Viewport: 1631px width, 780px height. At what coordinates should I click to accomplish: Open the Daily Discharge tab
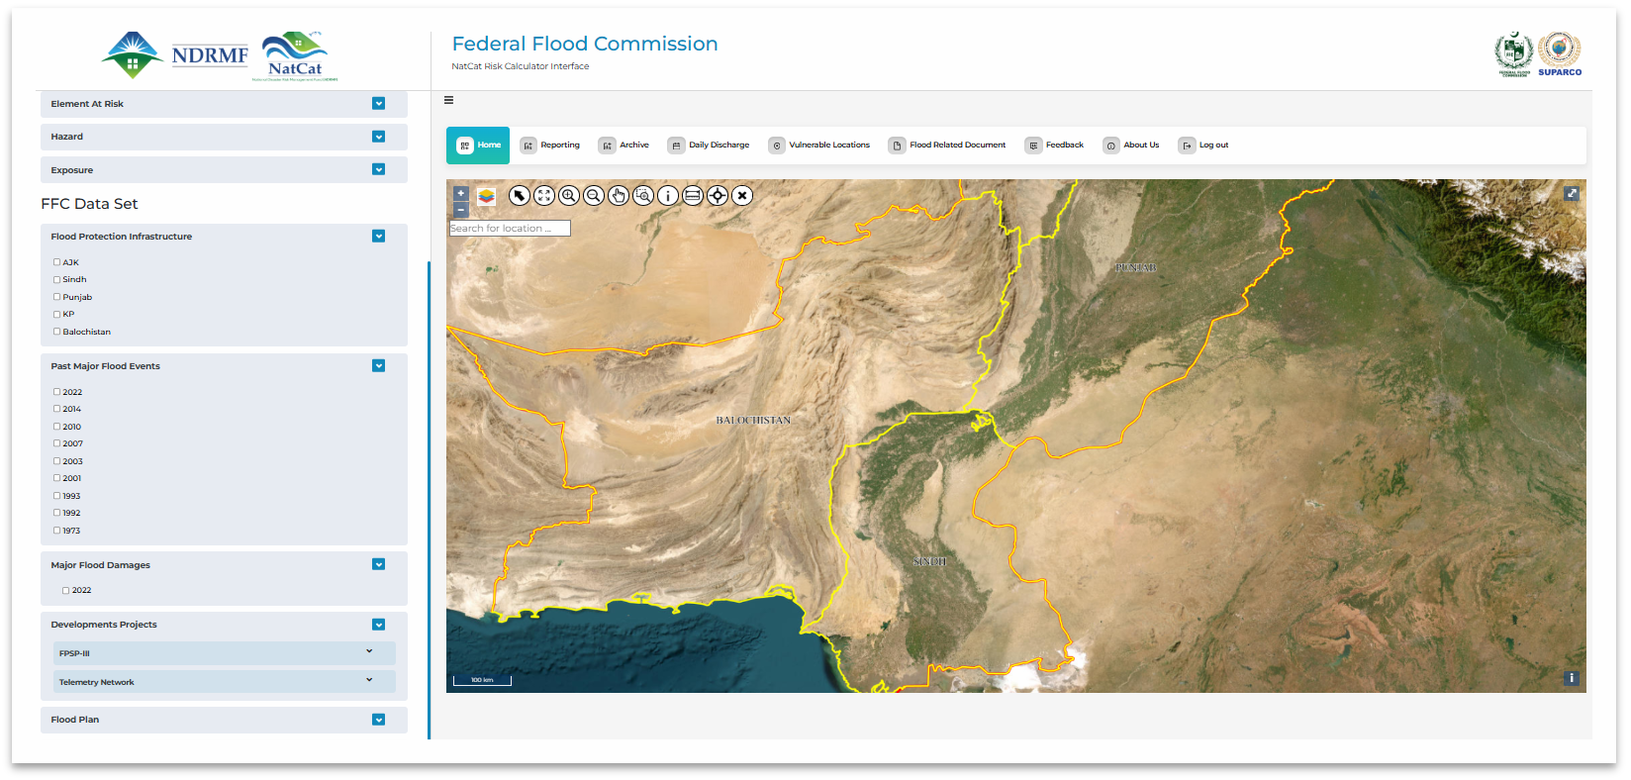[x=709, y=146]
